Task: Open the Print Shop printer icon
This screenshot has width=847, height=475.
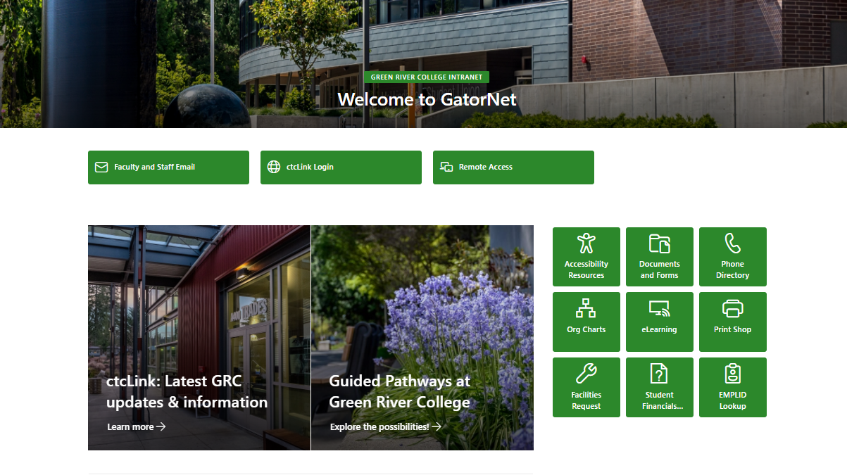Action: (x=732, y=309)
